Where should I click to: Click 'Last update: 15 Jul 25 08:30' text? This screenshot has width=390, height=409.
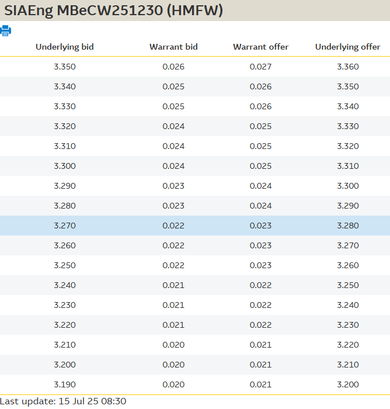pos(63,401)
